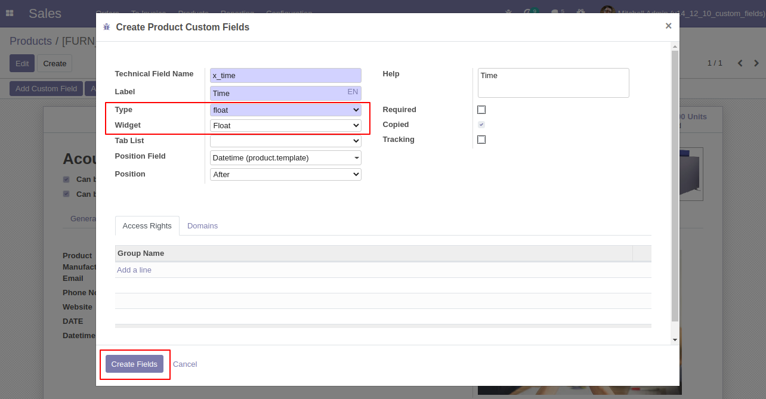Open the Type dropdown showing float
The image size is (766, 399).
[x=286, y=110]
